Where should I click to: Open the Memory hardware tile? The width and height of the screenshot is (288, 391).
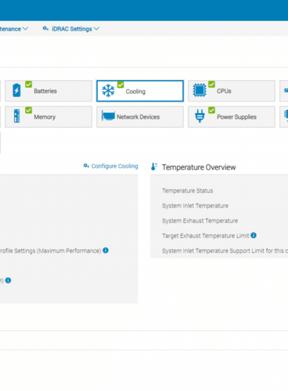[49, 117]
